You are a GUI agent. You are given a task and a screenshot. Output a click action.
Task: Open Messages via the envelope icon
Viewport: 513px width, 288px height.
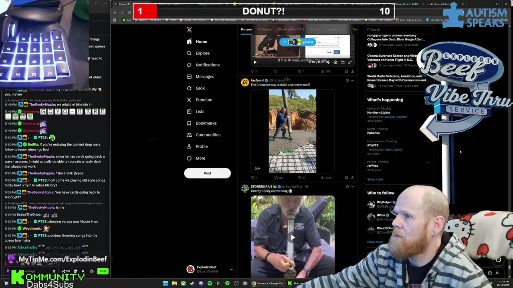[189, 76]
